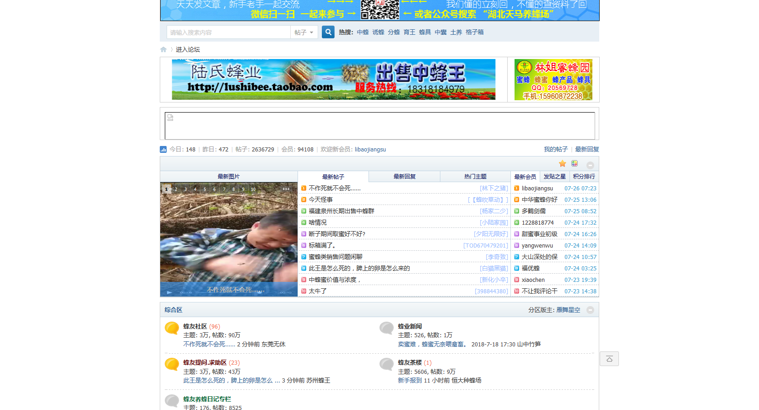This screenshot has height=410, width=759.
Task: Open member 中华蜜蜂你好 in member list
Action: (x=539, y=200)
